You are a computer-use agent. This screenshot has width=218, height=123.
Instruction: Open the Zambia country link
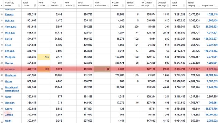click(x=9, y=115)
